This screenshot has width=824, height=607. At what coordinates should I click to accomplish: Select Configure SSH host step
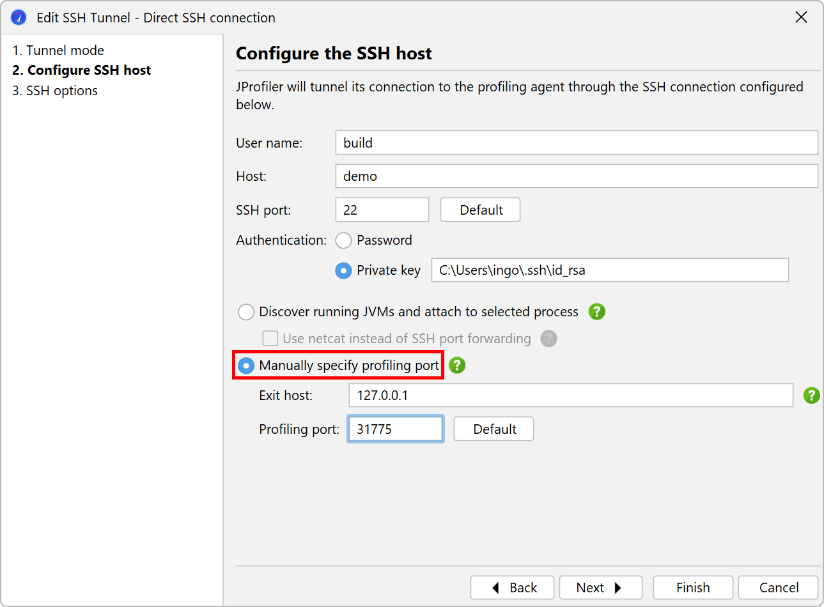82,70
